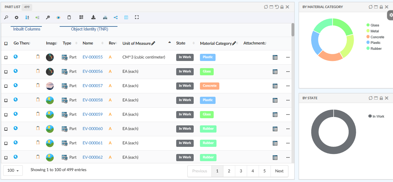Sort by the Unit of Measure column arrow
The image size is (393, 182).
170,42
